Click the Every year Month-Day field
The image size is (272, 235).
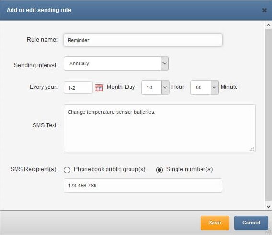point(78,87)
